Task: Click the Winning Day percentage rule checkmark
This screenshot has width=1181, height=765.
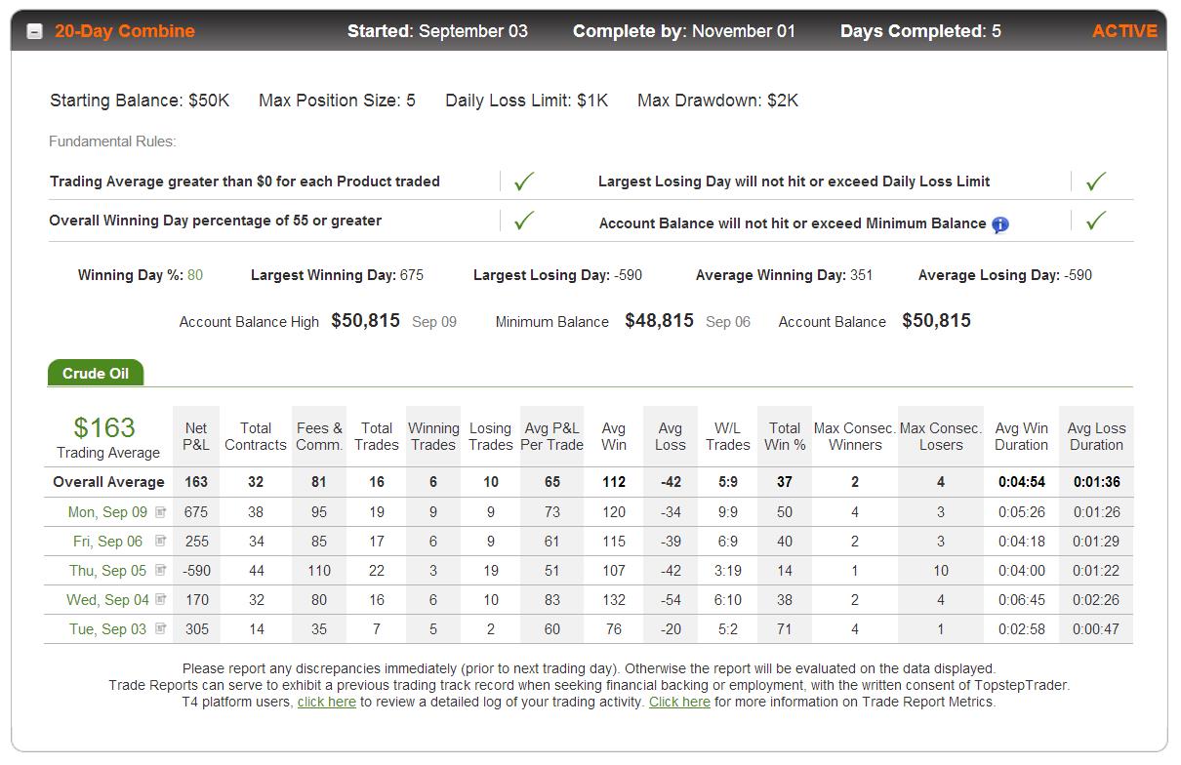Action: [524, 221]
